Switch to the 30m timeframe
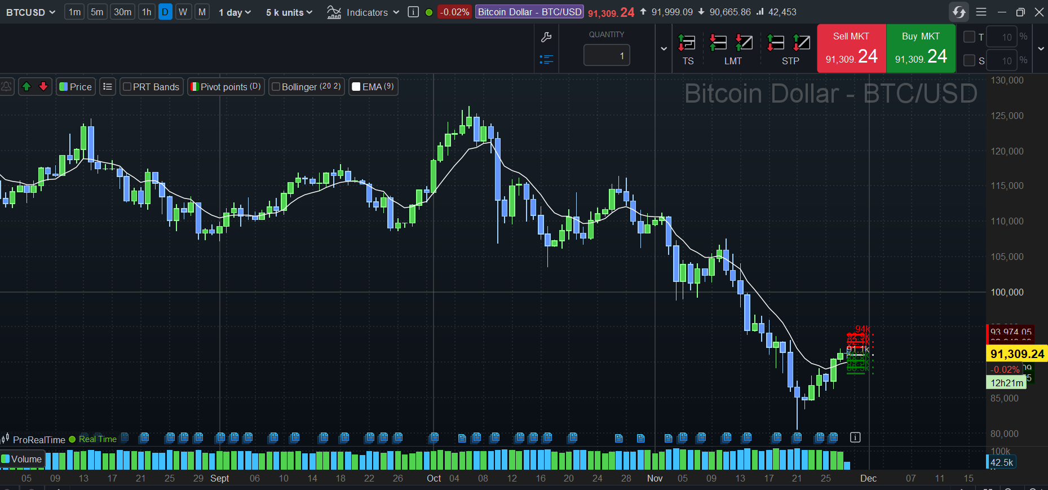Viewport: 1048px width, 490px height. [x=122, y=12]
